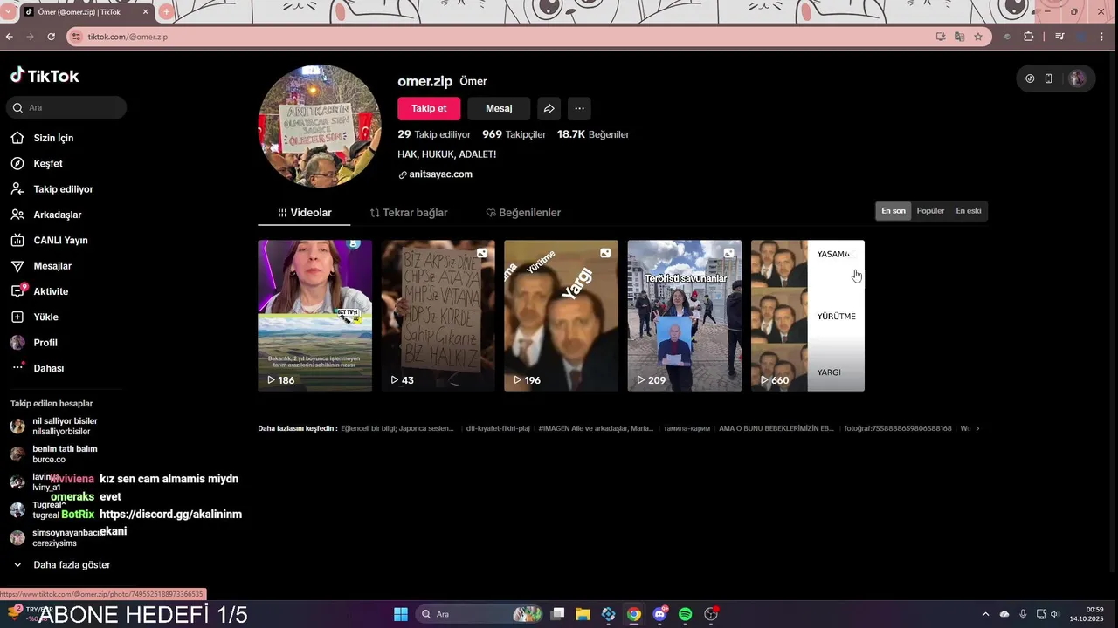
Task: Click the Windows taskbar search box
Action: 479,614
